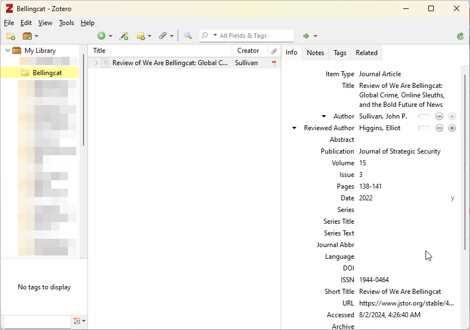Open the Edit menu
Viewport: 470px width, 330px height.
click(x=26, y=23)
